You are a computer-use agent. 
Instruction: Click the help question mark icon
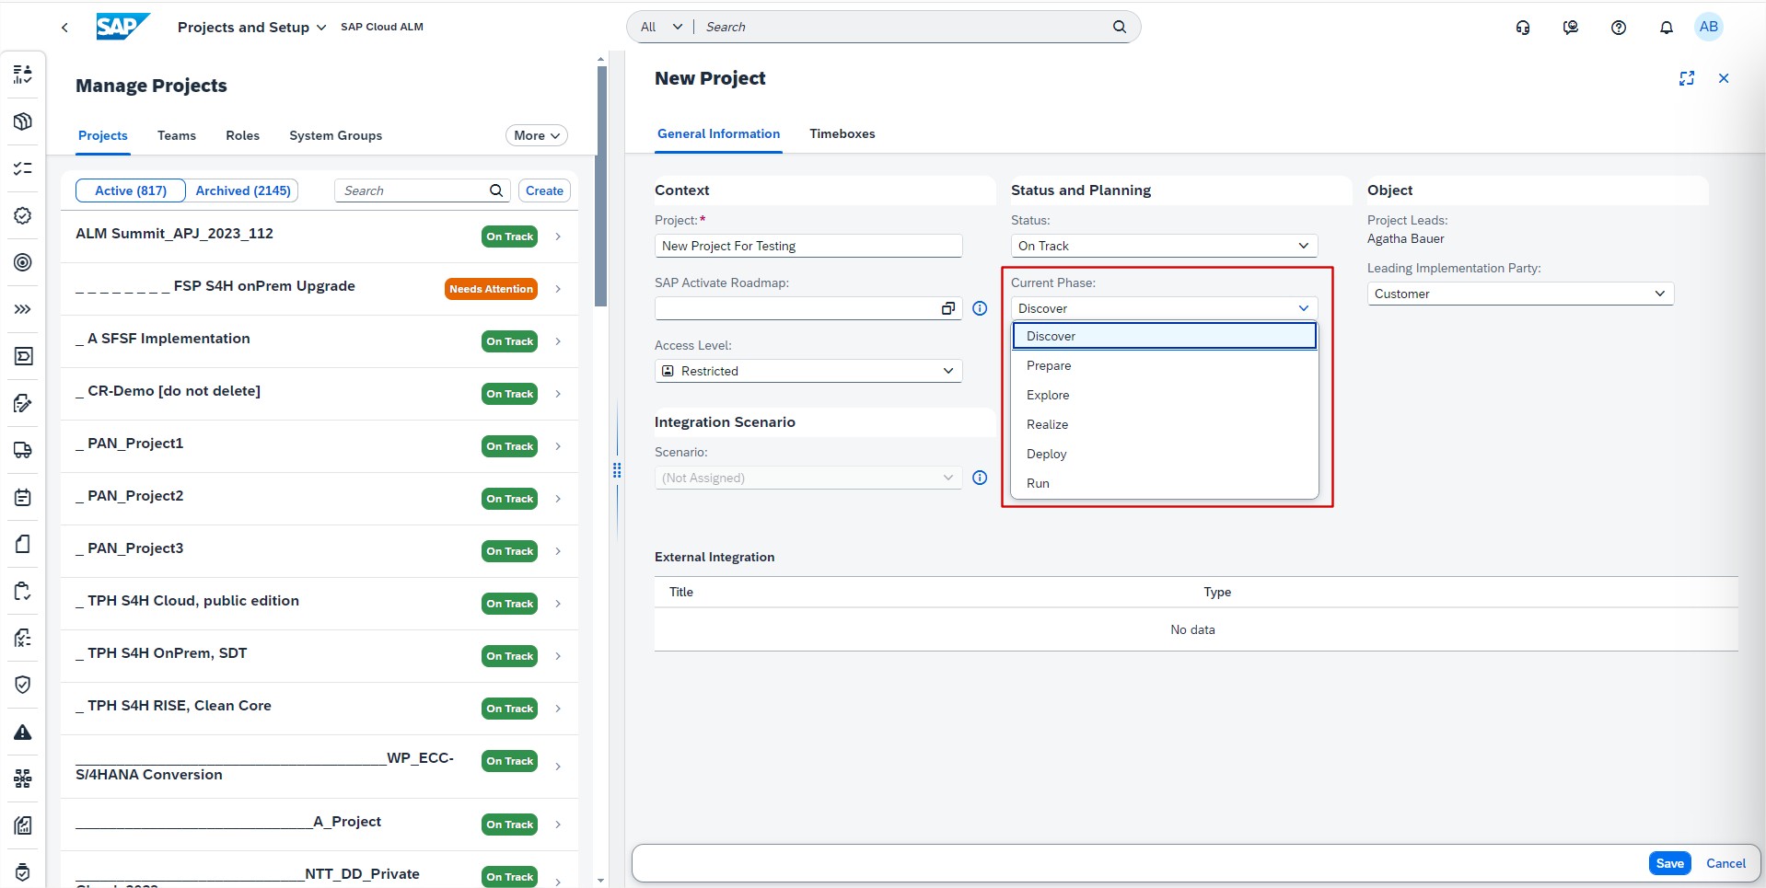[x=1618, y=28]
